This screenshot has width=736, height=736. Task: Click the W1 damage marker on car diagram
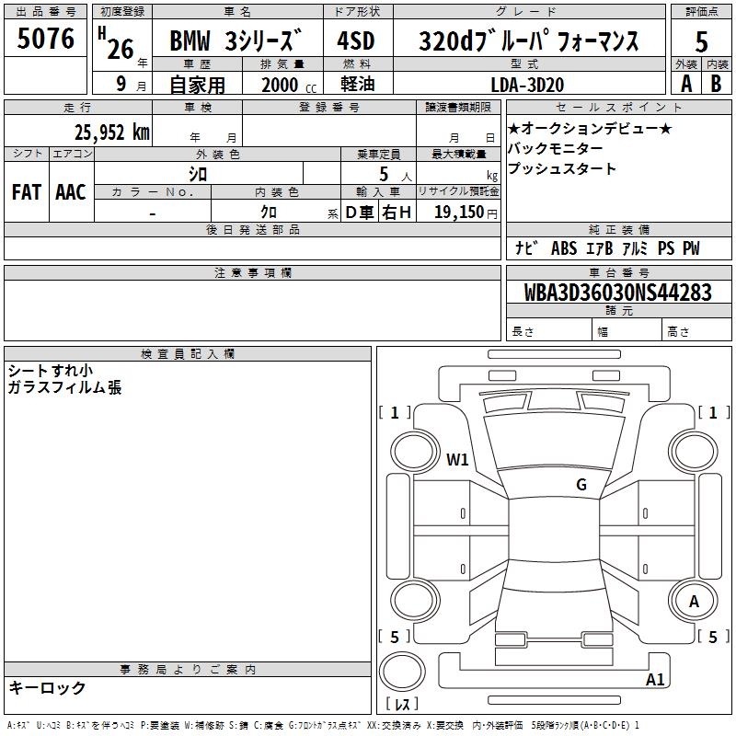pyautogui.click(x=457, y=459)
